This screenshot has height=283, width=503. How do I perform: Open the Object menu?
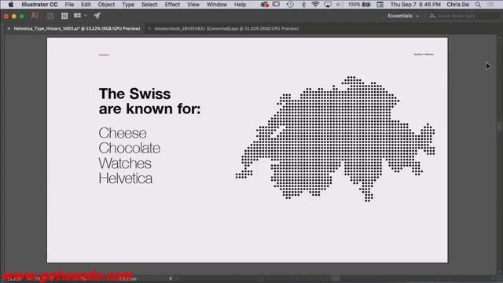click(106, 5)
